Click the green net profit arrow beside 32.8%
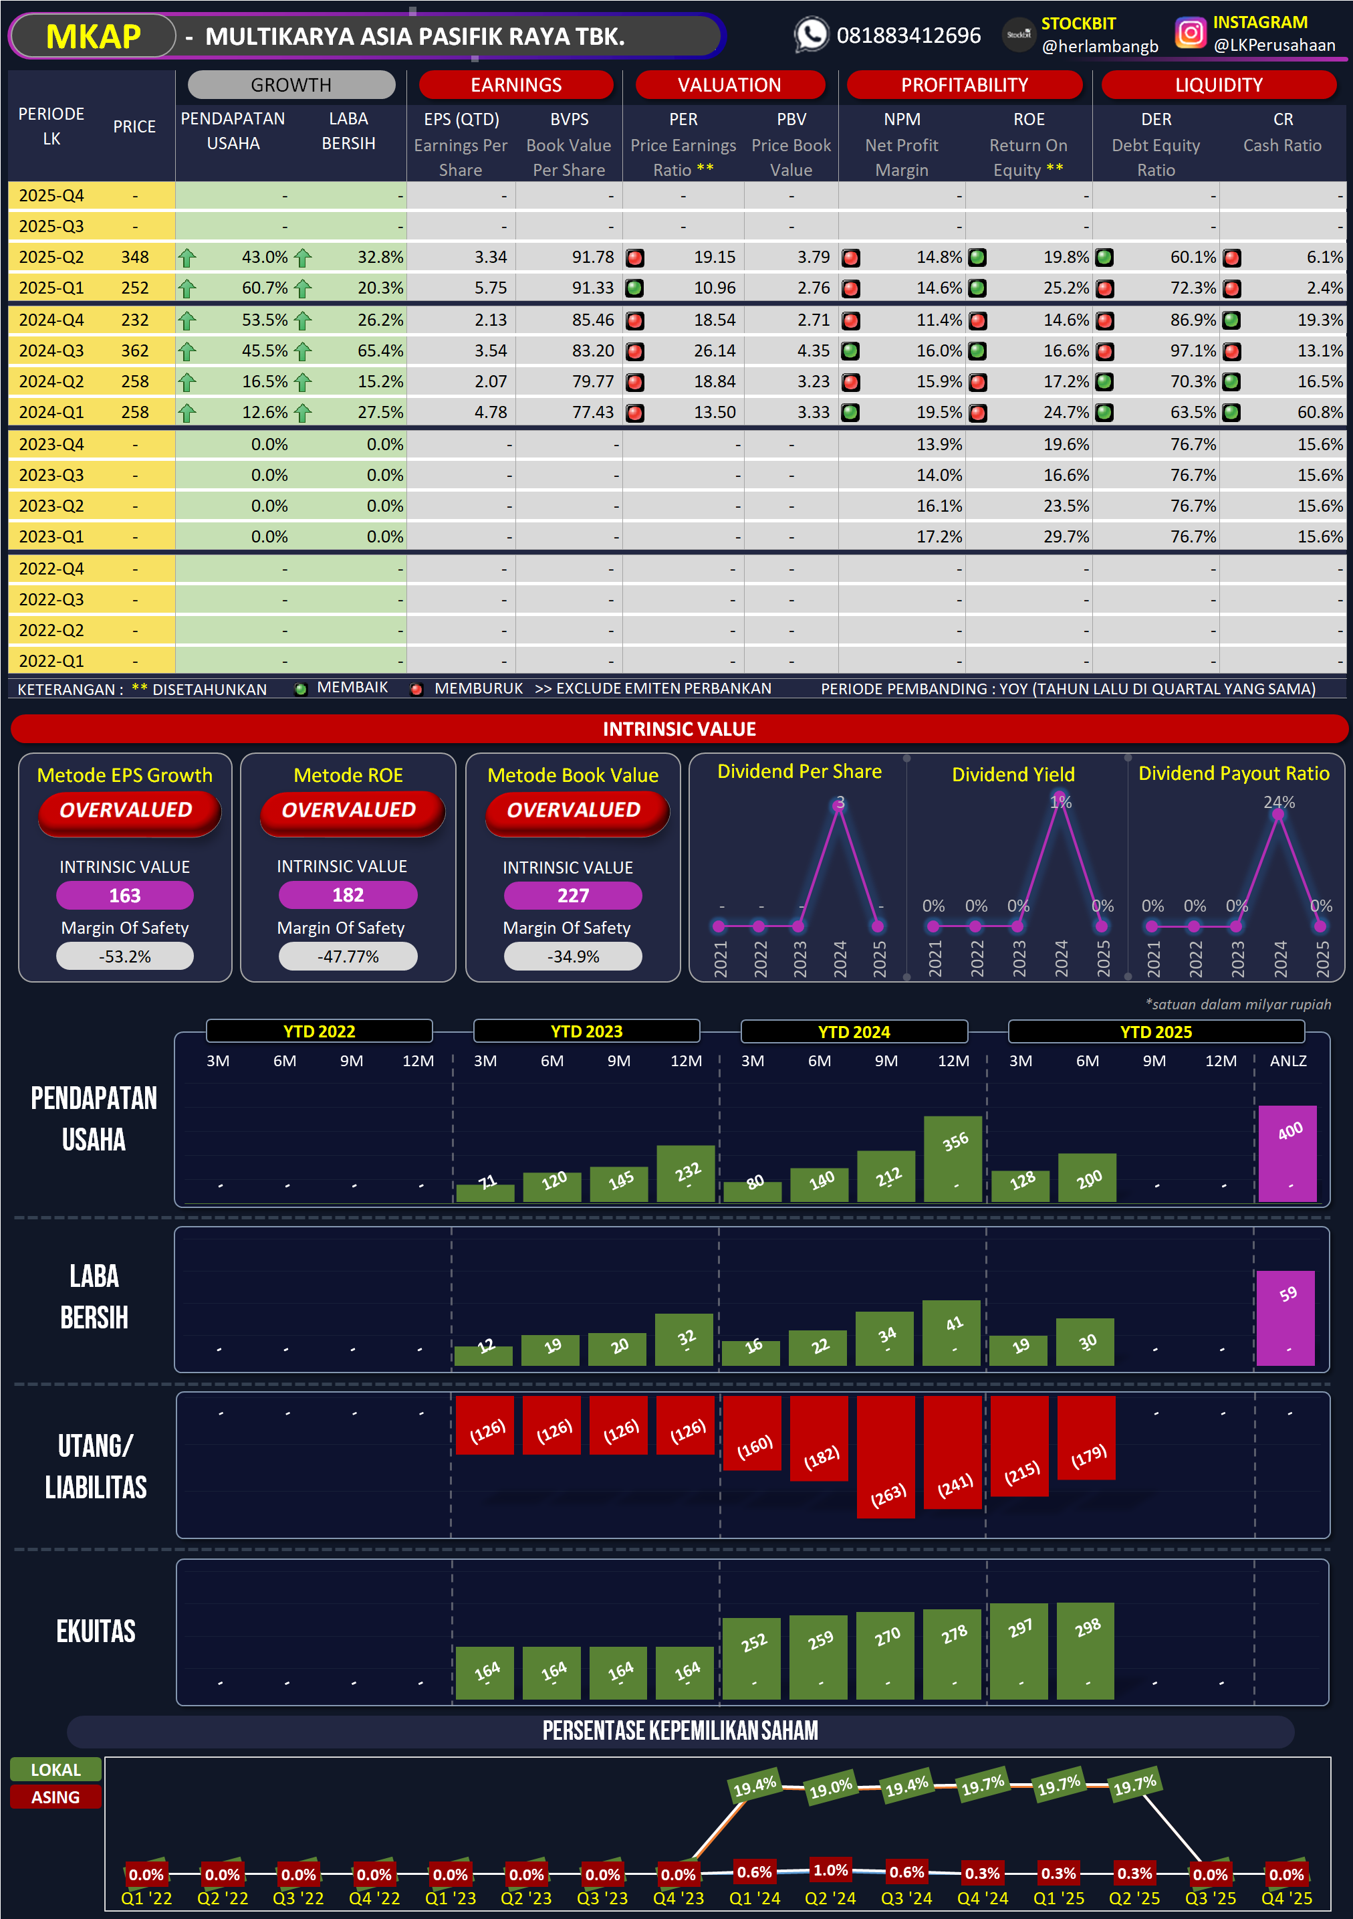The height and width of the screenshot is (1919, 1353). pos(302,258)
